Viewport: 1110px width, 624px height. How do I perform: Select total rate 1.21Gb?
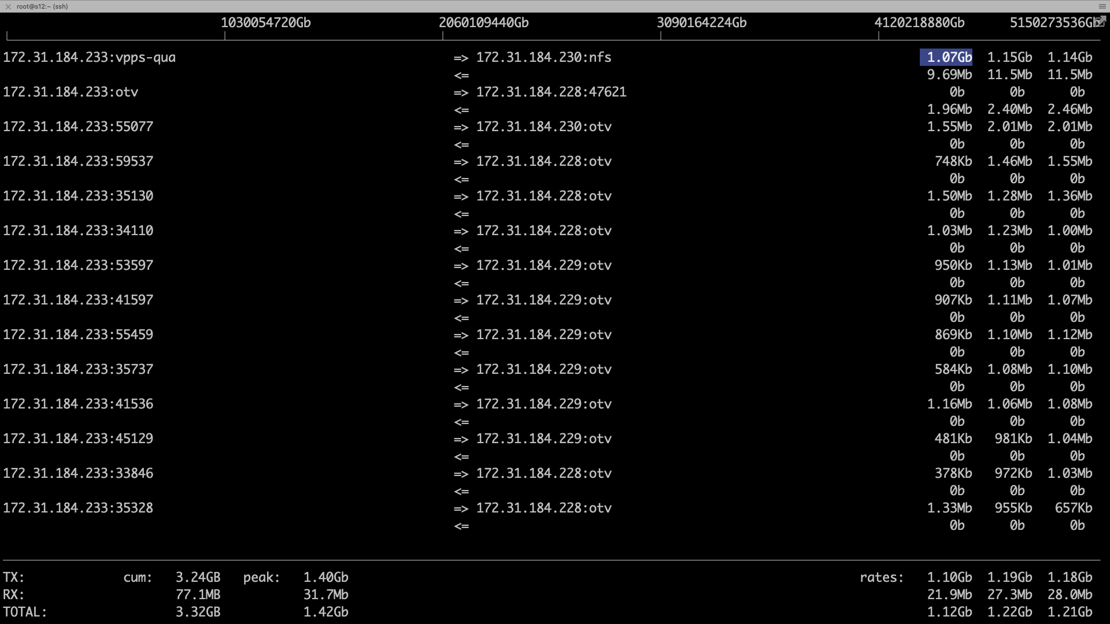coord(1070,612)
